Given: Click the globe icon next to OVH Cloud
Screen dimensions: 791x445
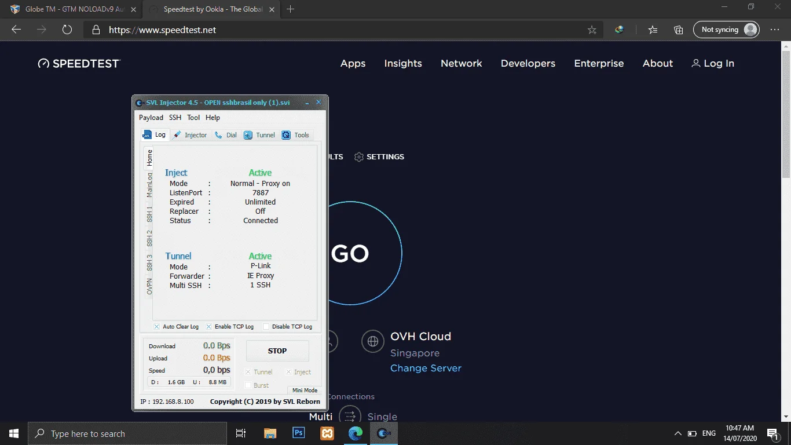Looking at the screenshot, I should coord(373,341).
